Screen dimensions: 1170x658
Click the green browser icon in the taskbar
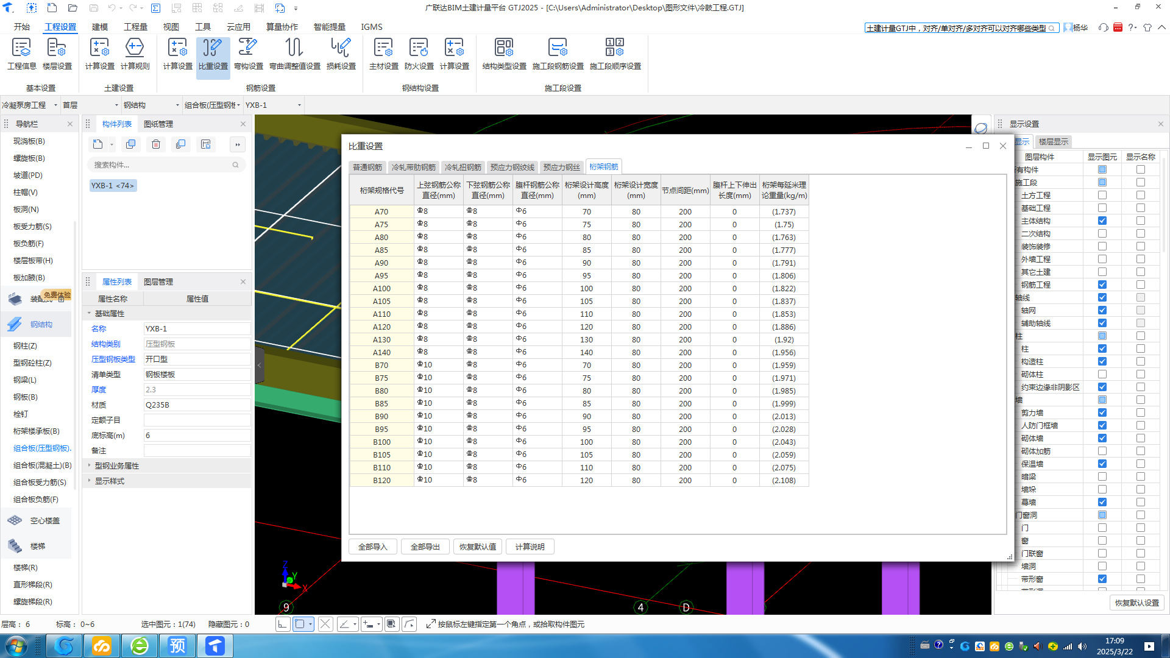[140, 646]
